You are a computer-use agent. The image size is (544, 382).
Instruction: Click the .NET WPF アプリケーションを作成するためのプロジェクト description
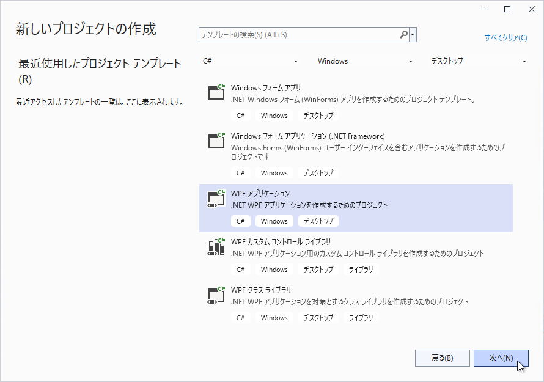coord(309,205)
